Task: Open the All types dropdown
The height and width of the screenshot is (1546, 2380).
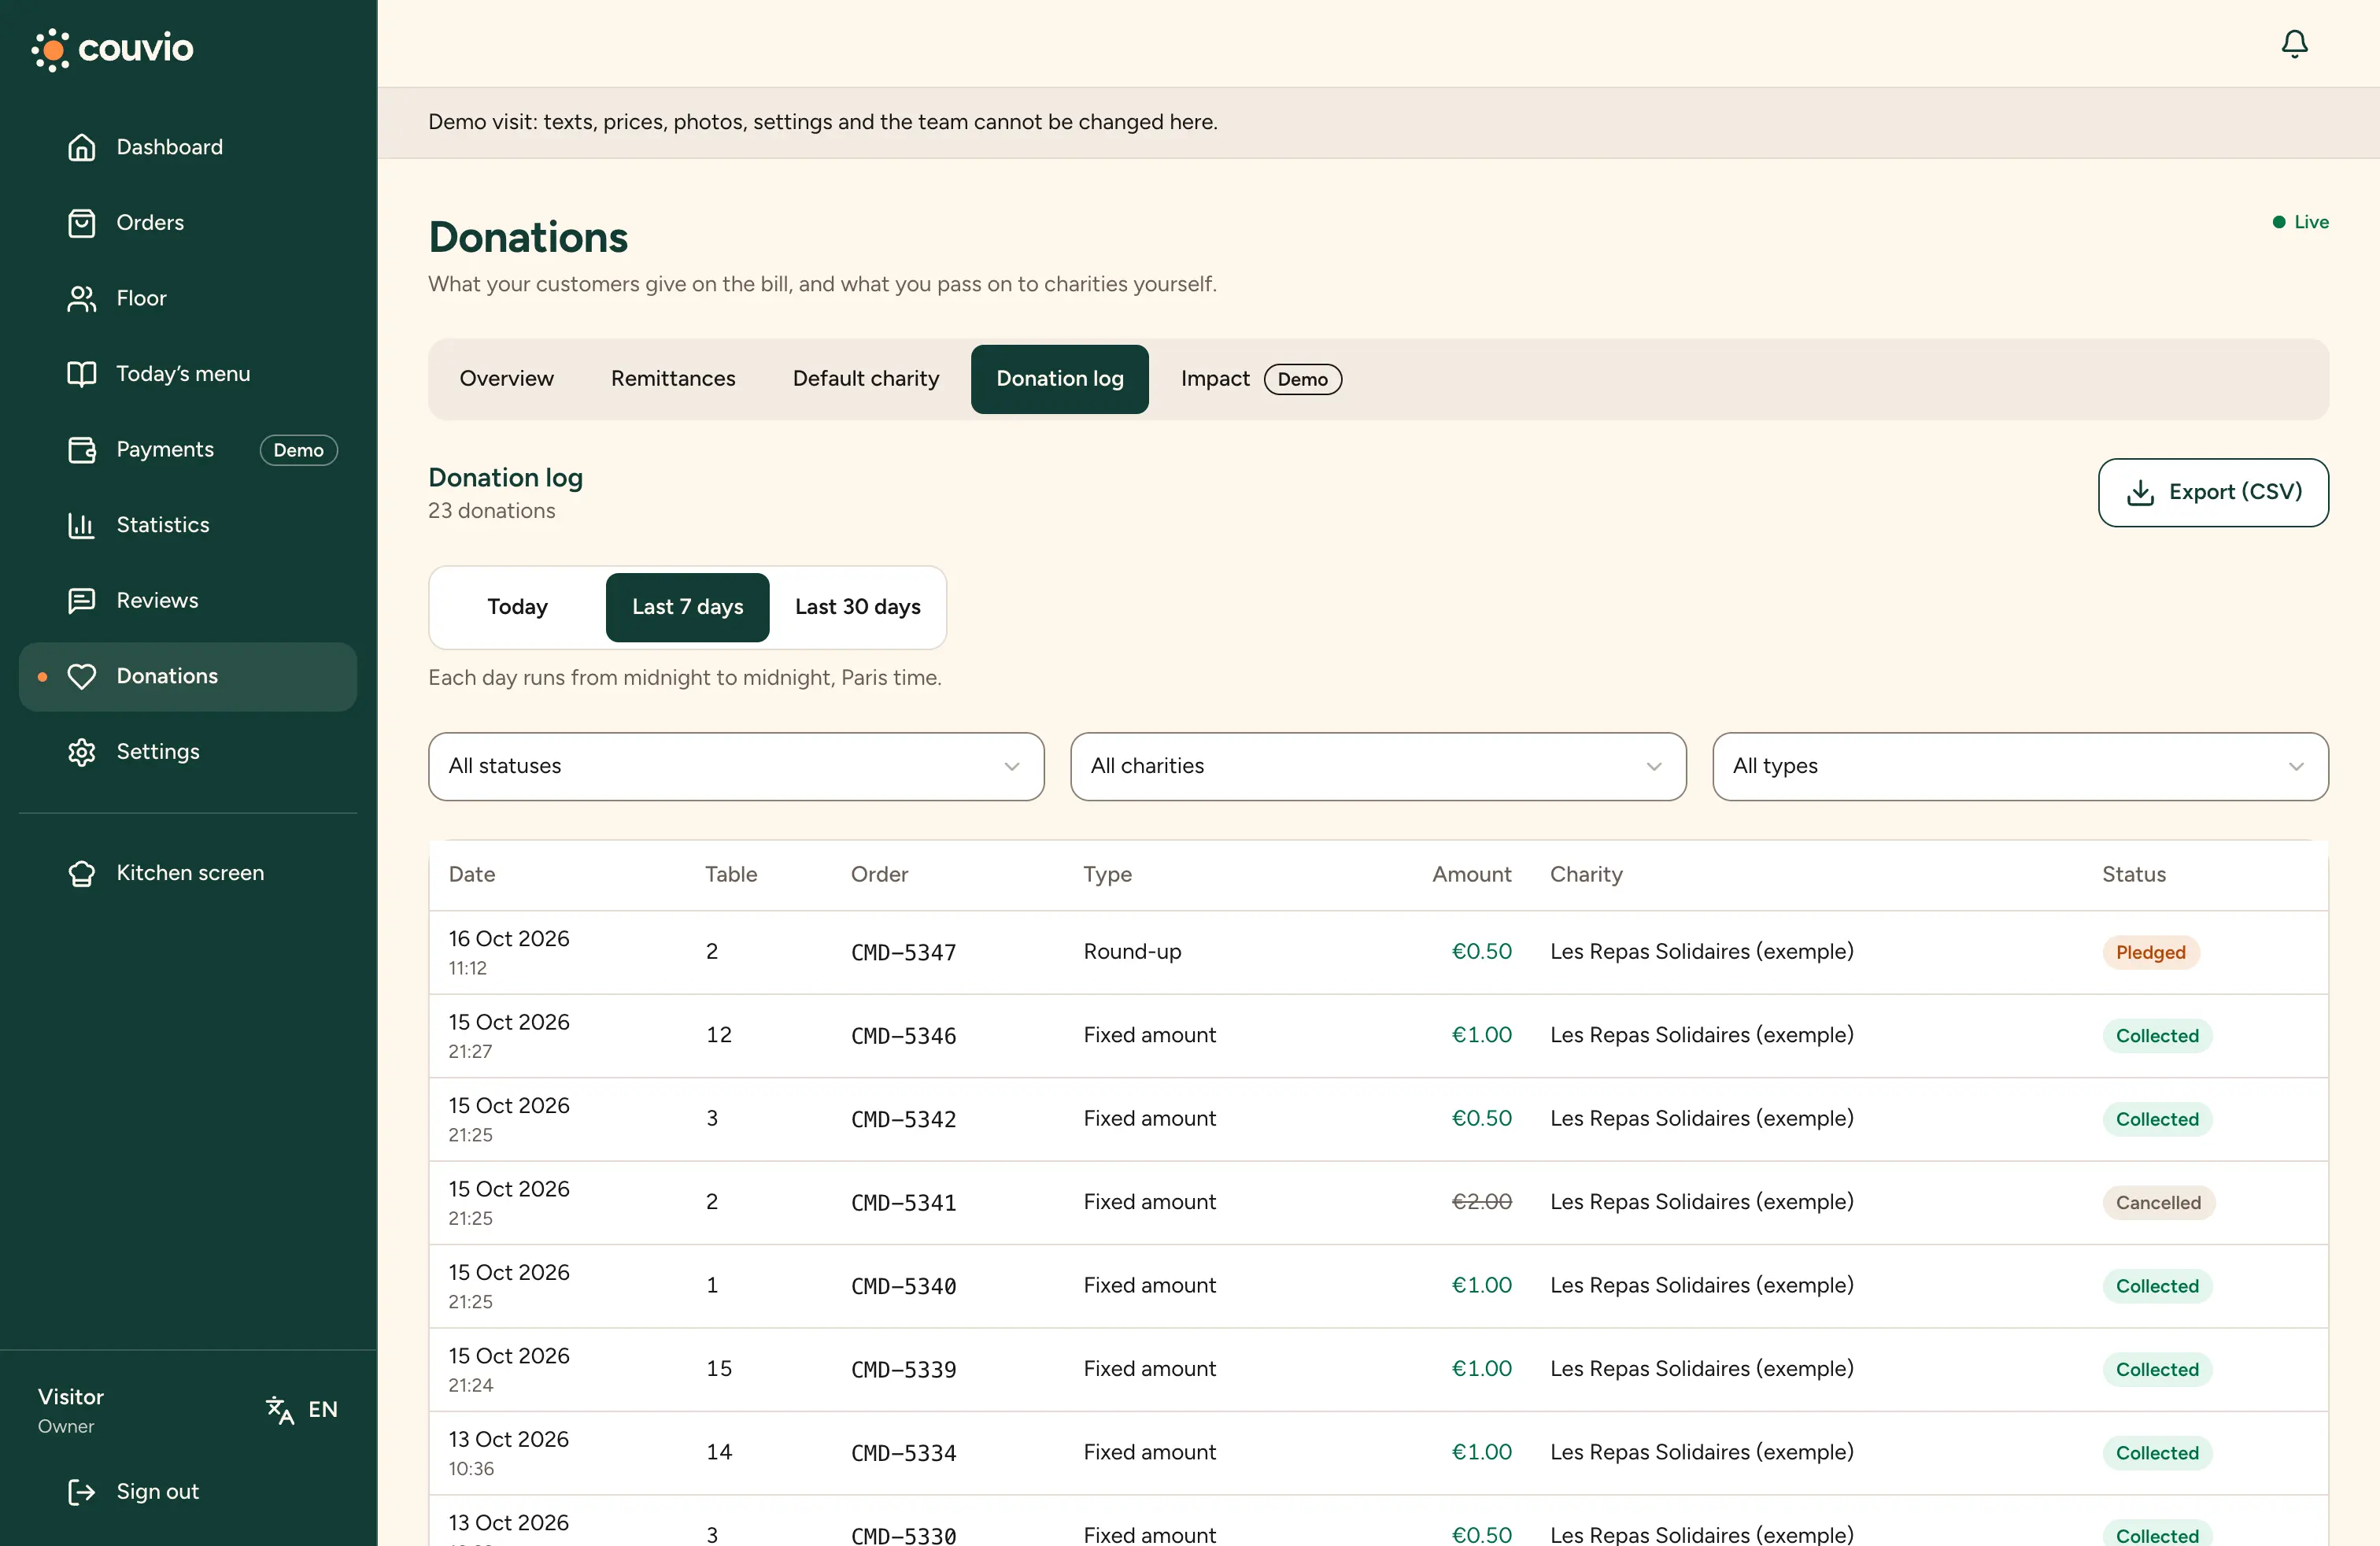Action: click(2020, 766)
